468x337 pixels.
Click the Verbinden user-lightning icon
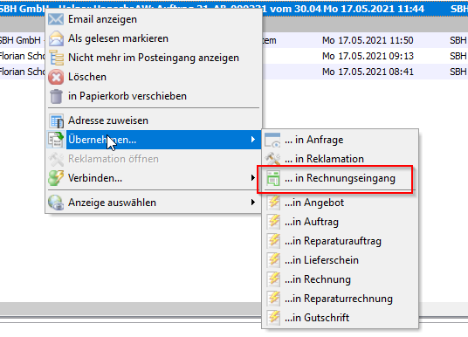(56, 178)
